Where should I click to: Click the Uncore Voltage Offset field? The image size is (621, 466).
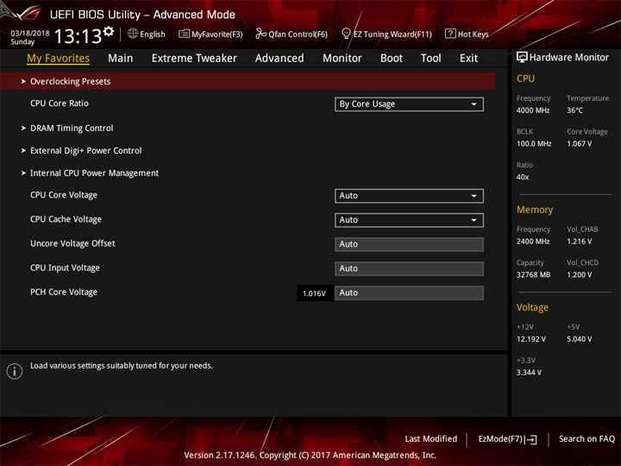[409, 244]
